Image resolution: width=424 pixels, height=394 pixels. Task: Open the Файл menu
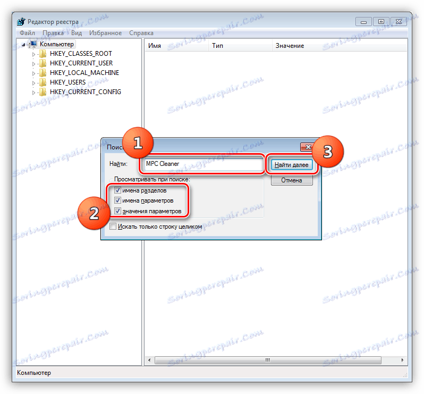tap(27, 33)
